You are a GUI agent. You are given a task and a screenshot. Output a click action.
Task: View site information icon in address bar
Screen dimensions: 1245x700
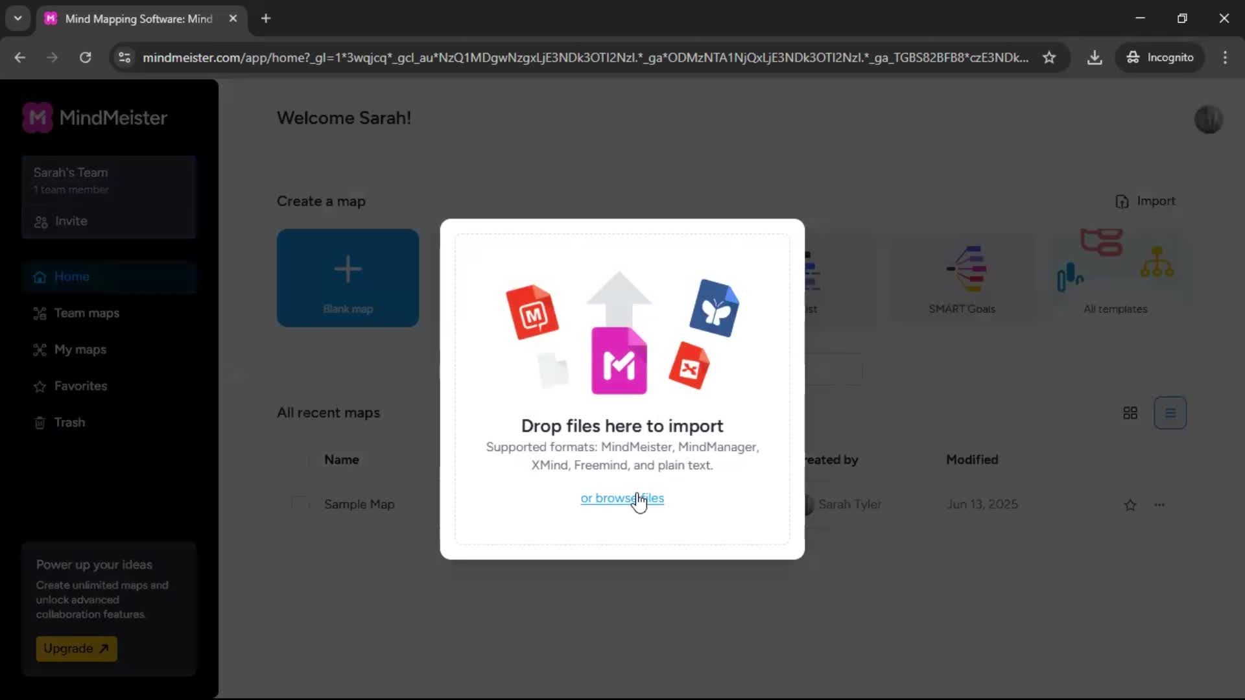(x=124, y=58)
